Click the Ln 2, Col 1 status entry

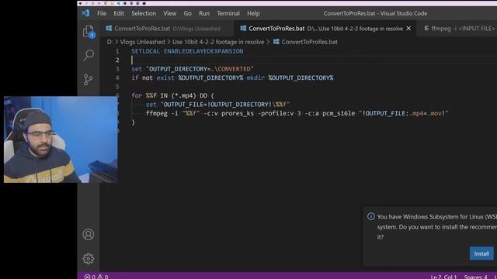[443, 277]
